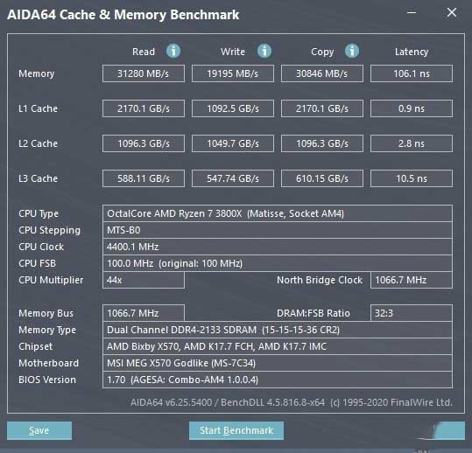Click the Latency column header

[x=412, y=52]
